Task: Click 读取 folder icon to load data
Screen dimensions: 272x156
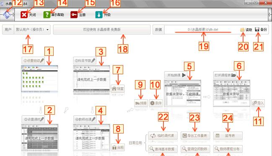Action: [242, 30]
